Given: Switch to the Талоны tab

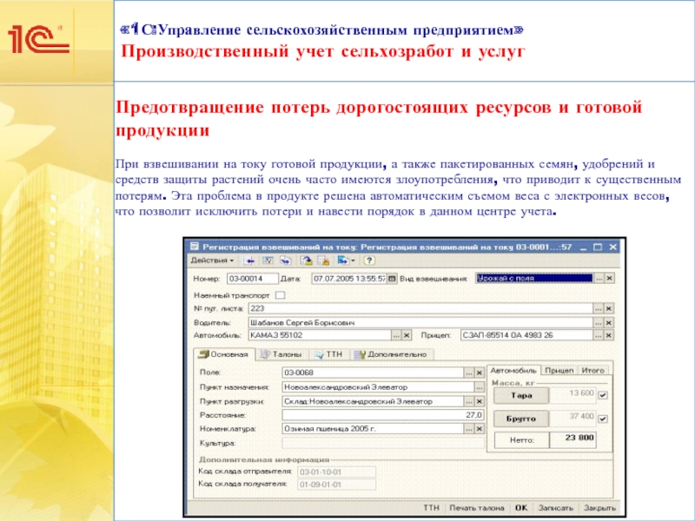Looking at the screenshot, I should (281, 354).
